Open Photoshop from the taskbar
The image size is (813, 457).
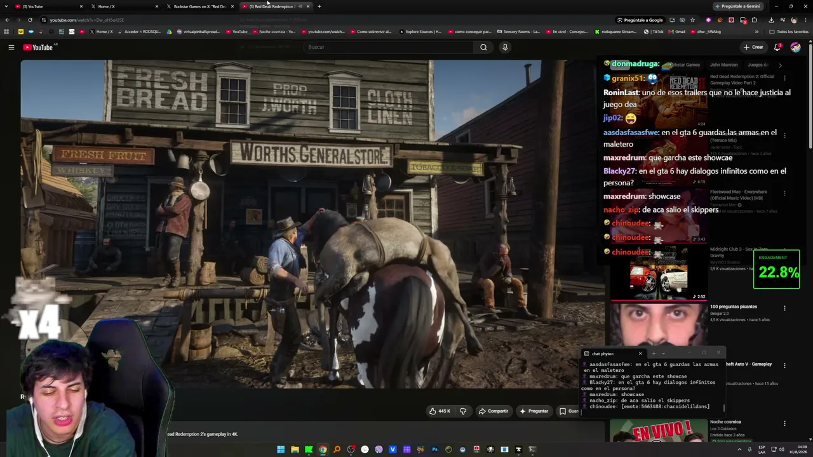[434, 449]
